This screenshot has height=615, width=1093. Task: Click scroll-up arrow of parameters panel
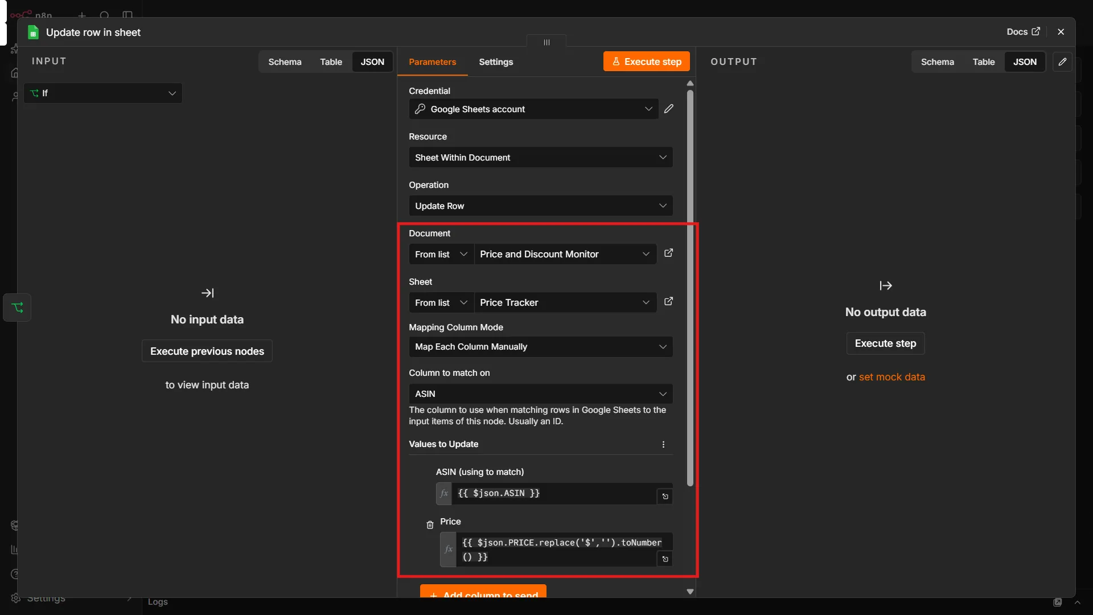[690, 83]
